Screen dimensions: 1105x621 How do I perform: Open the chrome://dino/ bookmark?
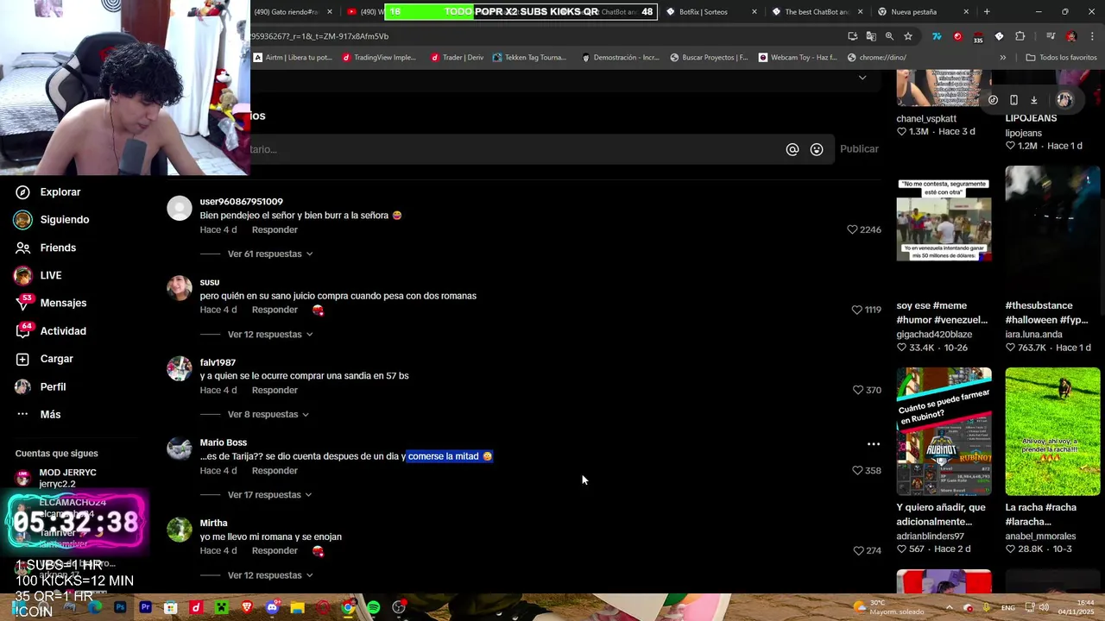[876, 58]
